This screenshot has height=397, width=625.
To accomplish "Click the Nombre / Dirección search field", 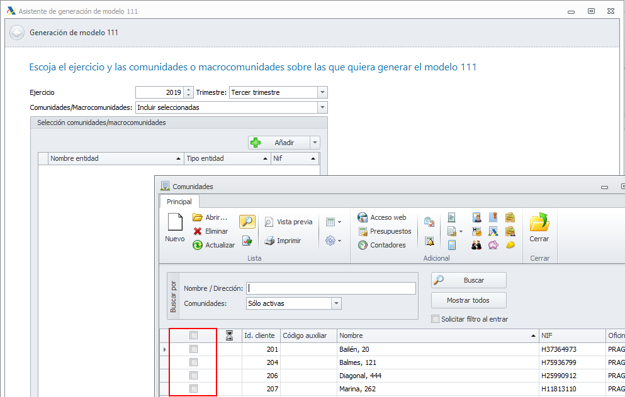I will (x=331, y=288).
